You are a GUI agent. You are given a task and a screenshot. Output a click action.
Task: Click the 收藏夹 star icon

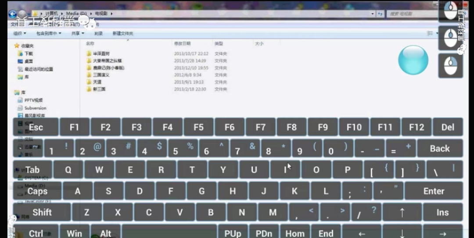17,46
